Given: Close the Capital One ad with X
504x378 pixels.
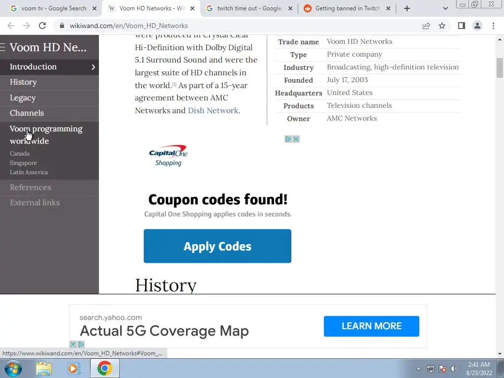Looking at the screenshot, I should (x=296, y=139).
